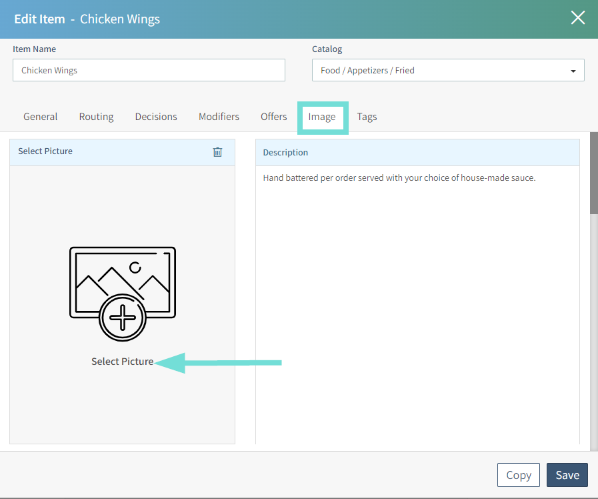This screenshot has height=499, width=598.
Task: Click the Item Name field with Chicken Wings
Action: pyautogui.click(x=149, y=70)
